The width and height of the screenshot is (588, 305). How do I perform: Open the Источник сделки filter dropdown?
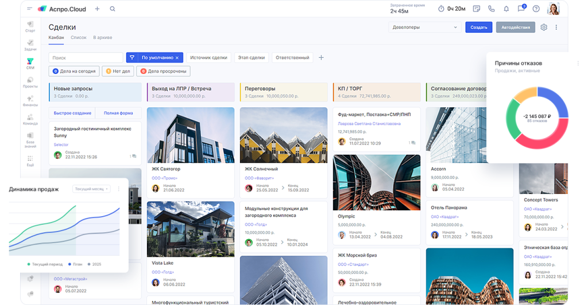point(208,57)
